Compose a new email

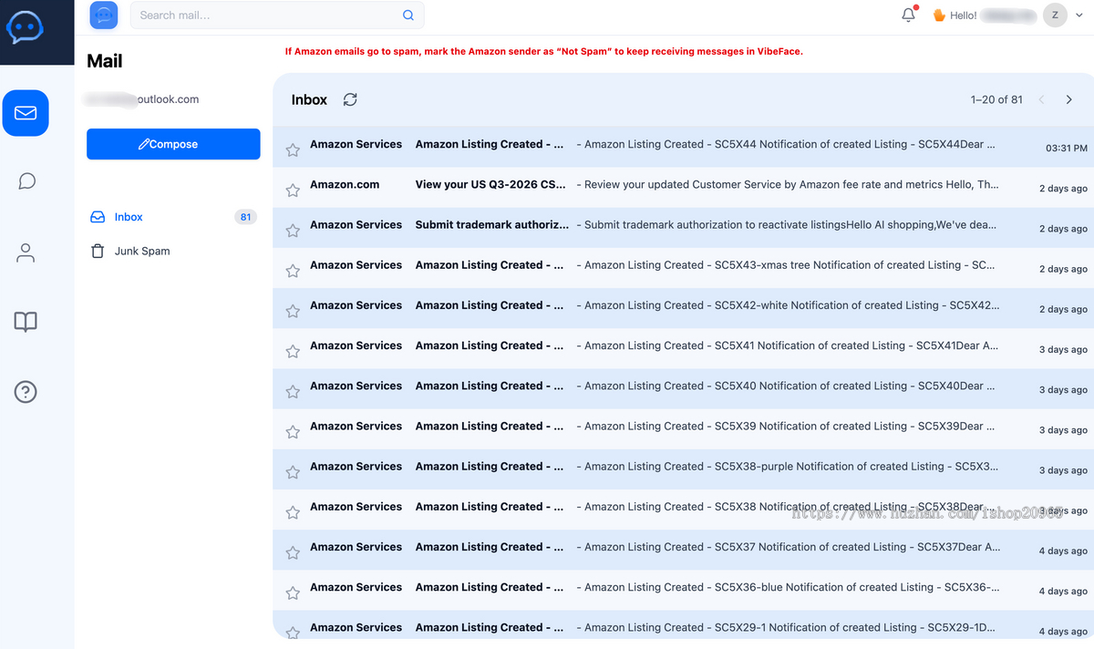[173, 144]
